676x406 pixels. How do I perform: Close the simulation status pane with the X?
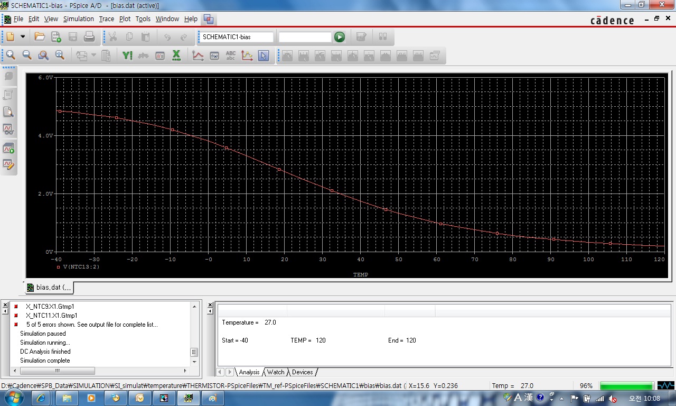[x=211, y=306]
